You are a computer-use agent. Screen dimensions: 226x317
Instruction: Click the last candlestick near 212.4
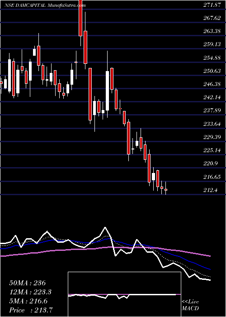pyautogui.click(x=166, y=189)
